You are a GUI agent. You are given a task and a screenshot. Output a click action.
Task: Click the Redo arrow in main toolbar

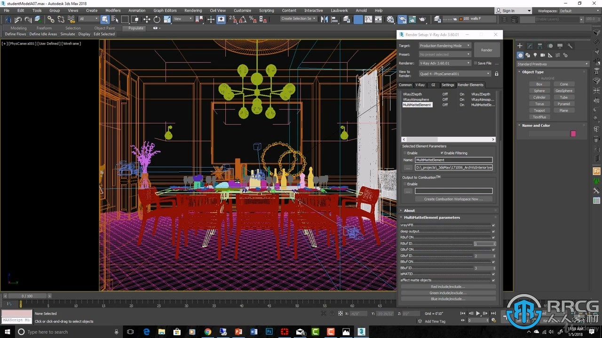pos(28,19)
